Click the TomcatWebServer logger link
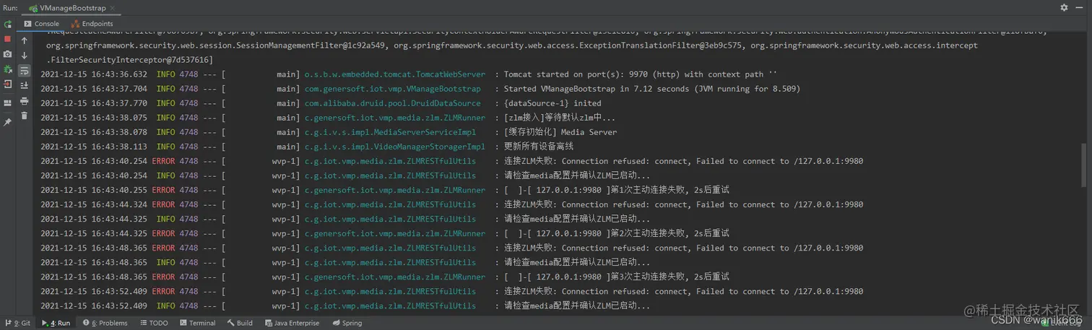 395,74
